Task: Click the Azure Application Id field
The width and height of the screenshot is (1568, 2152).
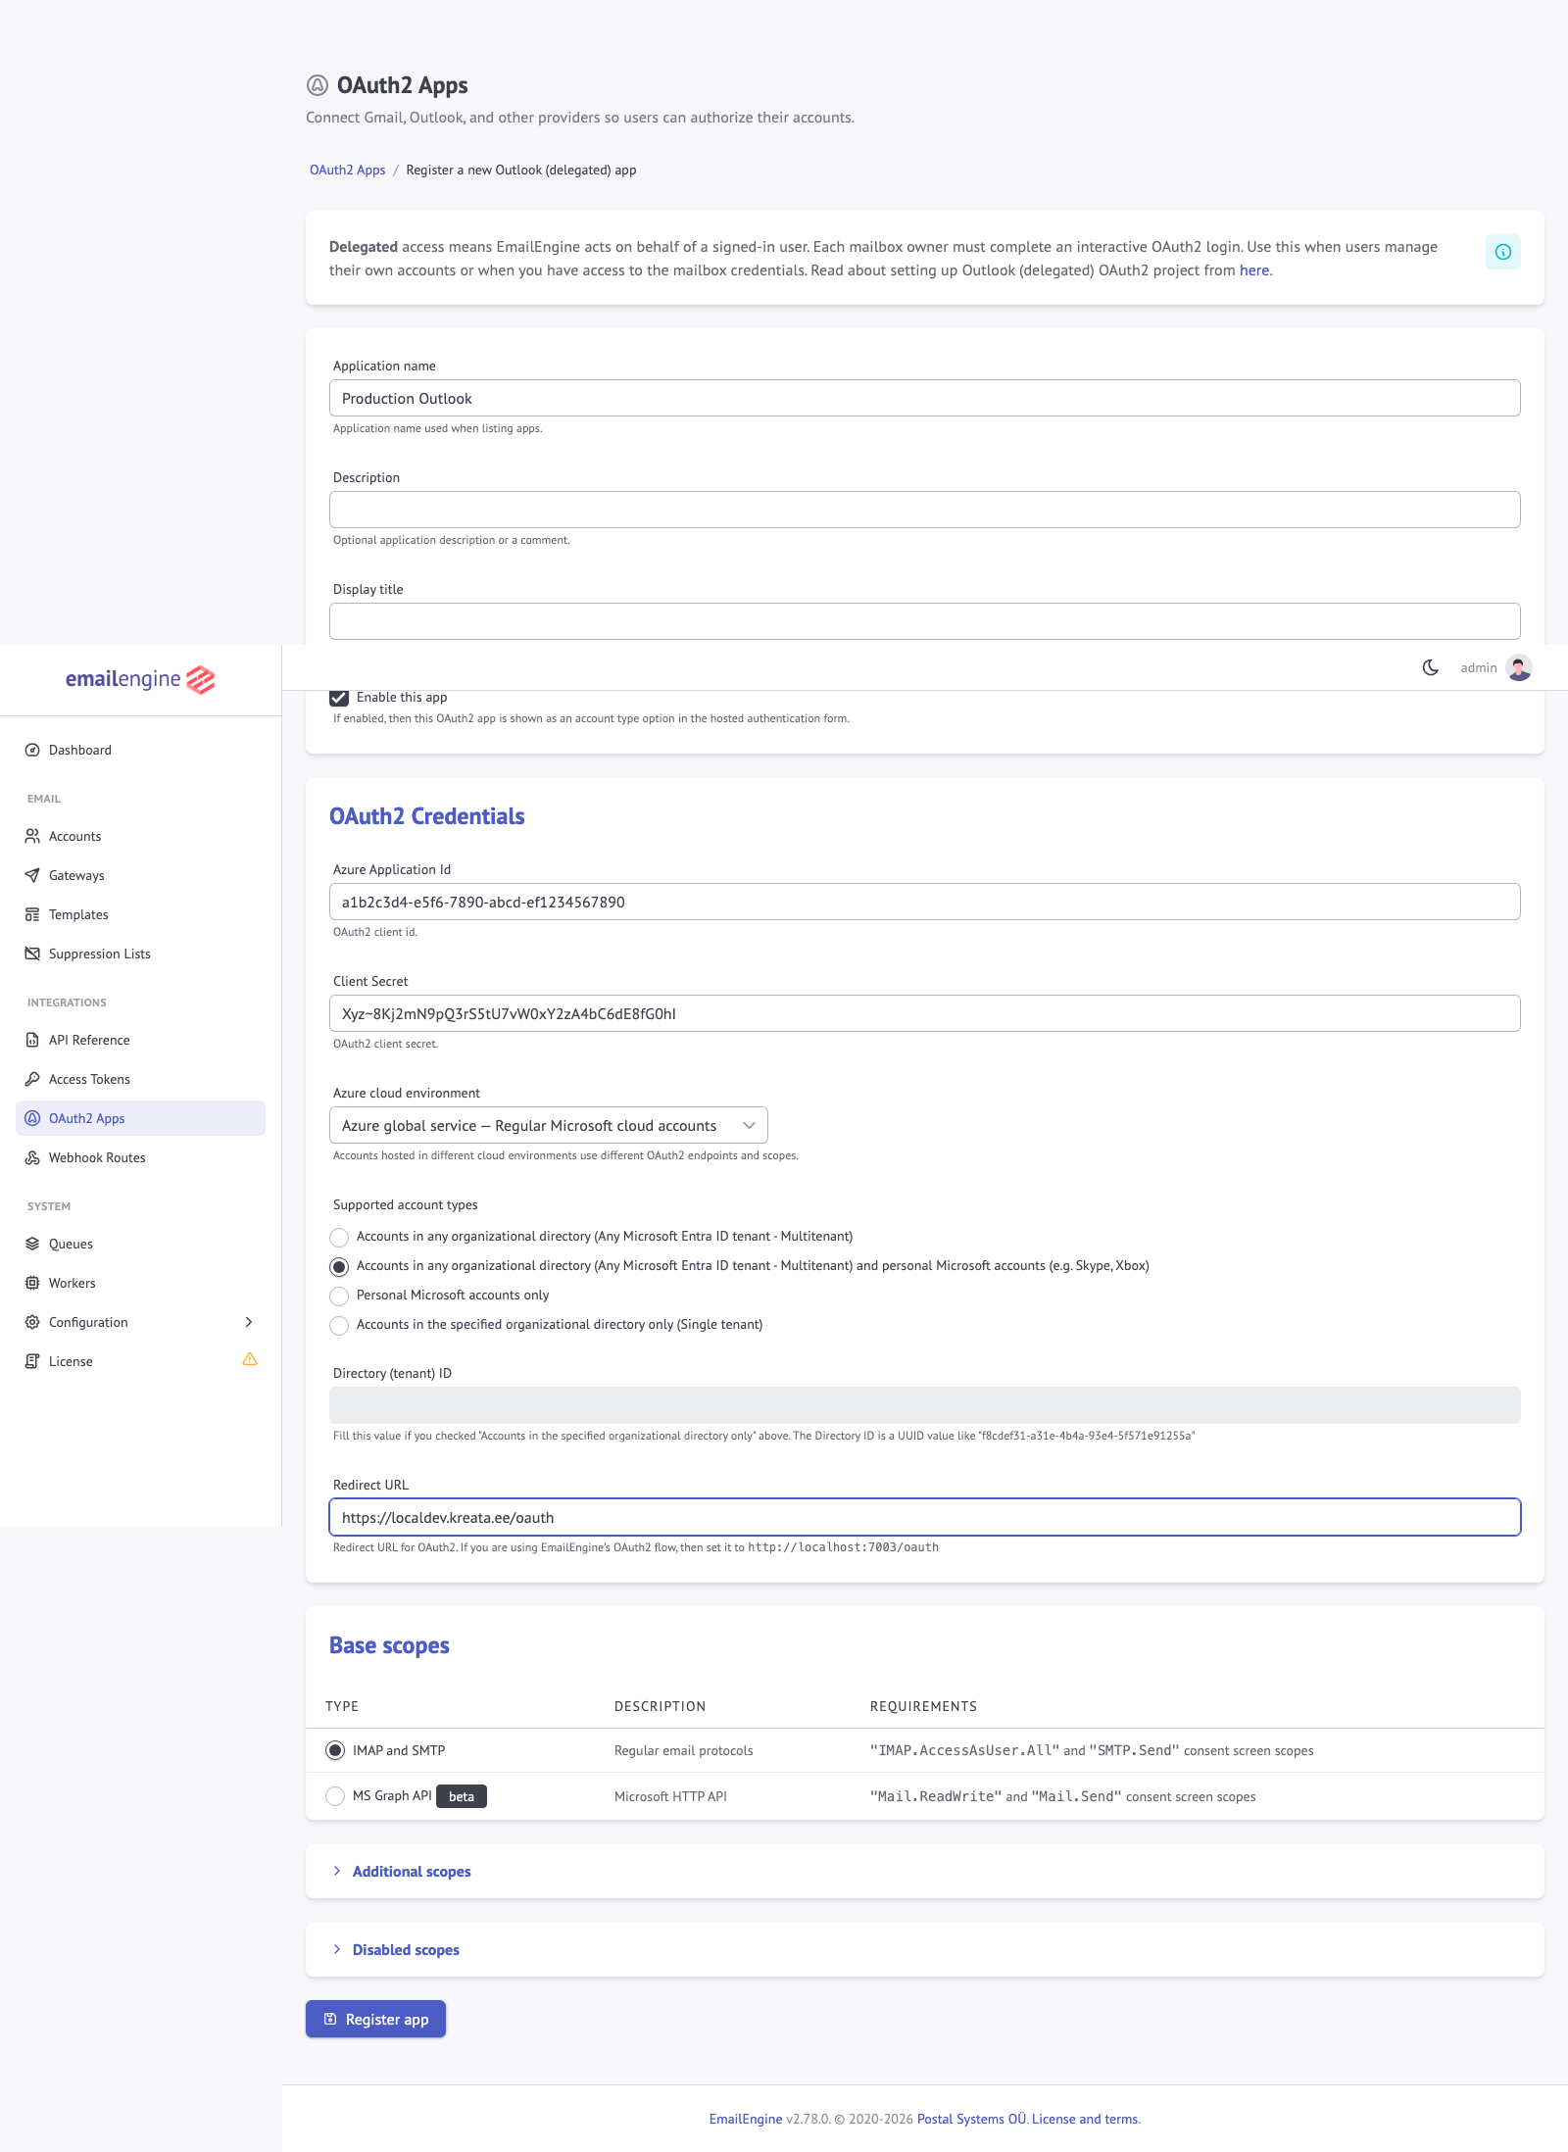Action: click(924, 902)
